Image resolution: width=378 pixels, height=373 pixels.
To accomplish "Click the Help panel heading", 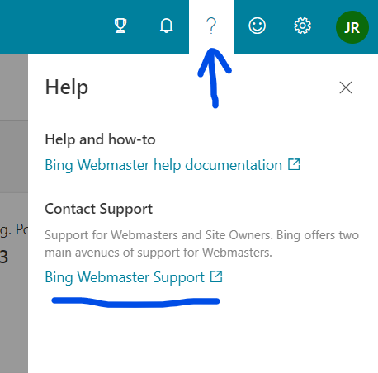I will click(x=67, y=87).
